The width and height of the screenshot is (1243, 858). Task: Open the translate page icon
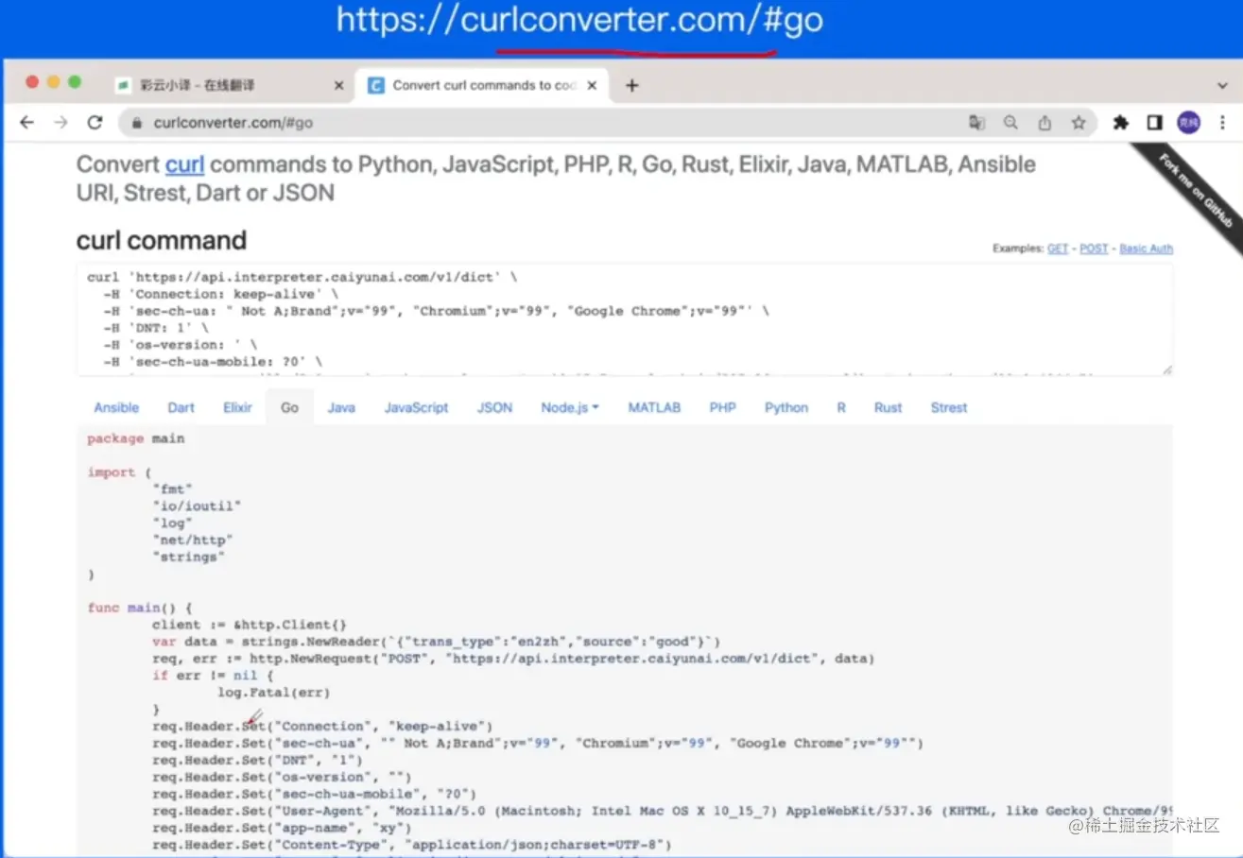(x=976, y=123)
